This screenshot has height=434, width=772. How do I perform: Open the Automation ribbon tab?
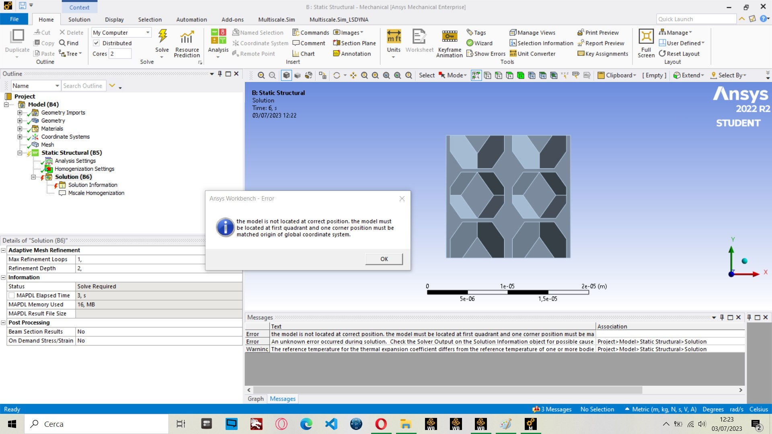pos(191,19)
